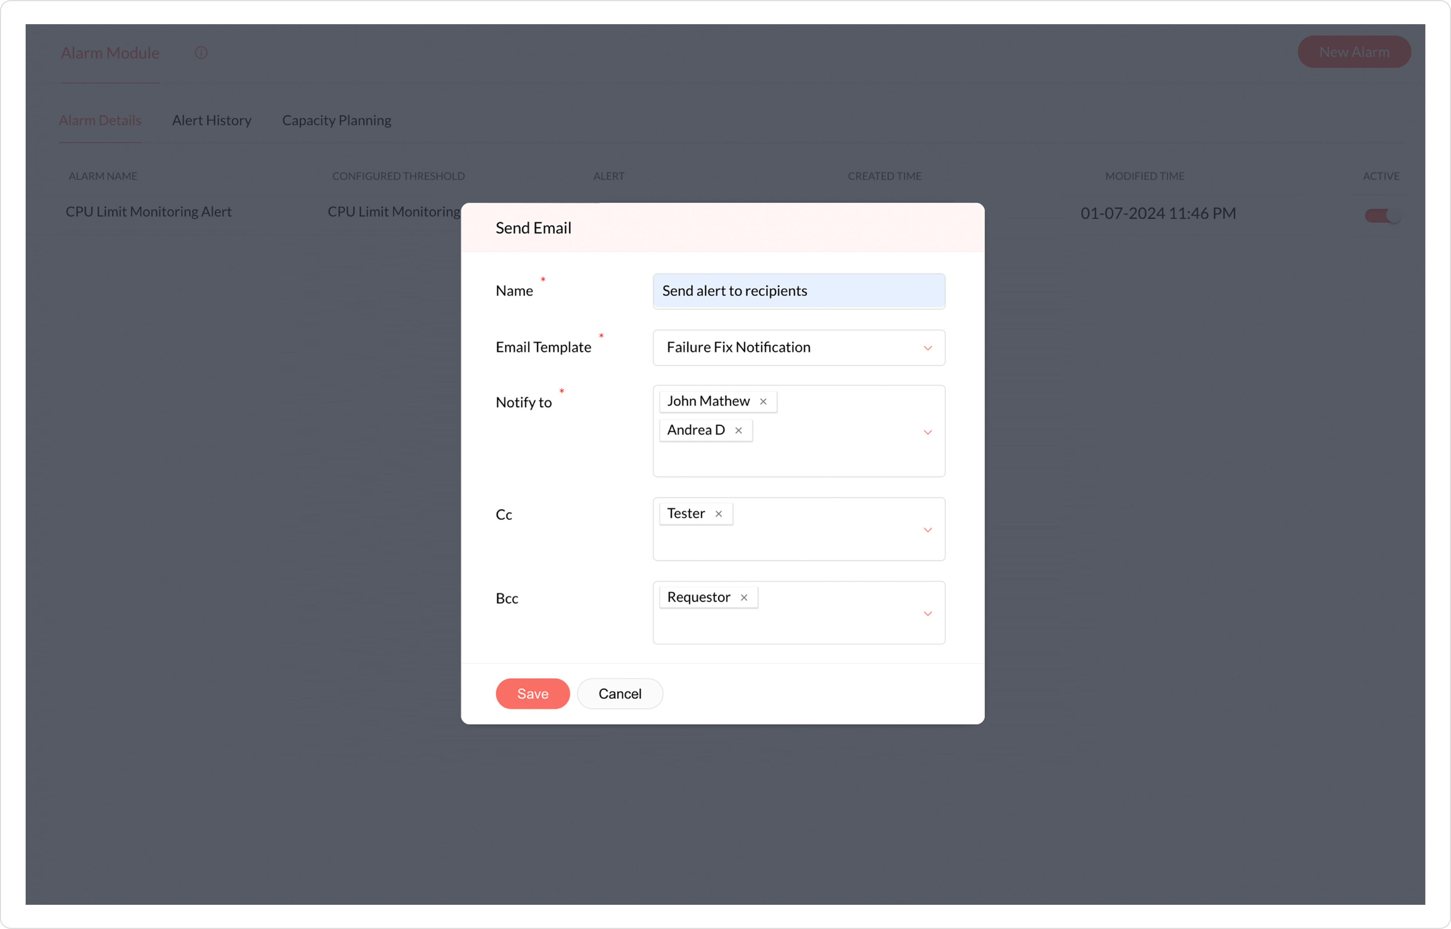Cancel the Send Email dialog
The image size is (1451, 929).
tap(620, 694)
